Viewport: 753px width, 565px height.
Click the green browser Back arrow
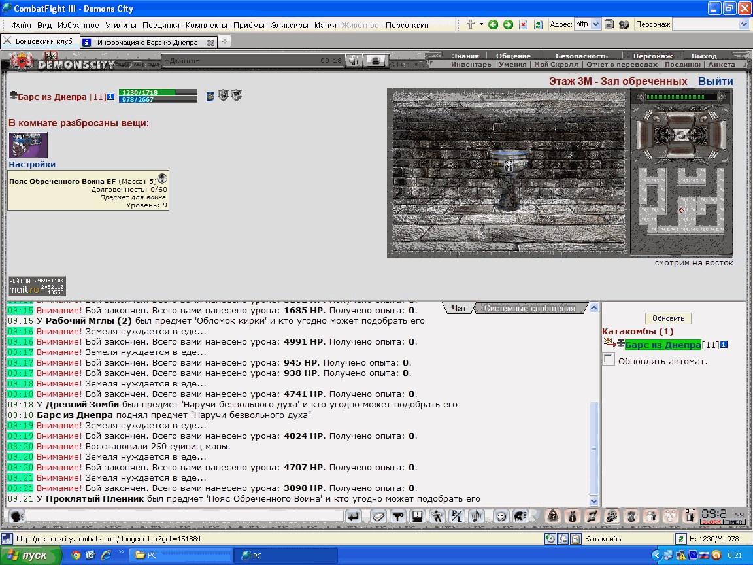(x=493, y=24)
